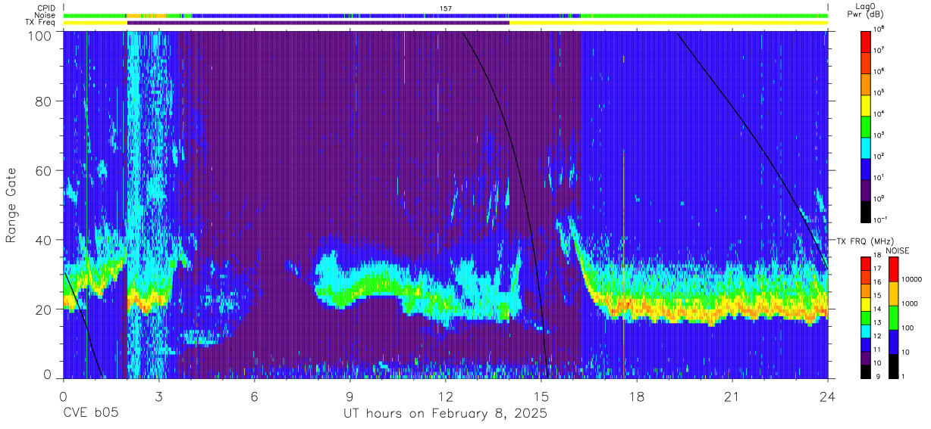The height and width of the screenshot is (429, 931).
Task: Click the x-axis tick label '12'
Action: click(446, 396)
